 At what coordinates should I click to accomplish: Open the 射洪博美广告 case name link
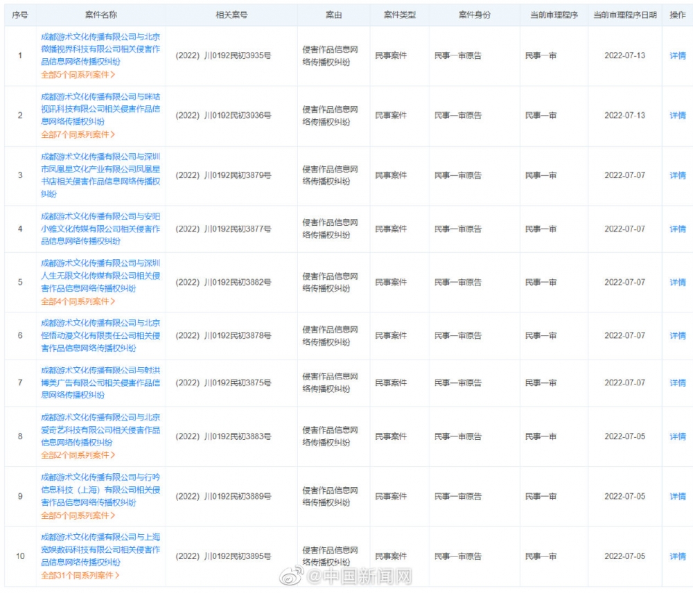(x=100, y=382)
